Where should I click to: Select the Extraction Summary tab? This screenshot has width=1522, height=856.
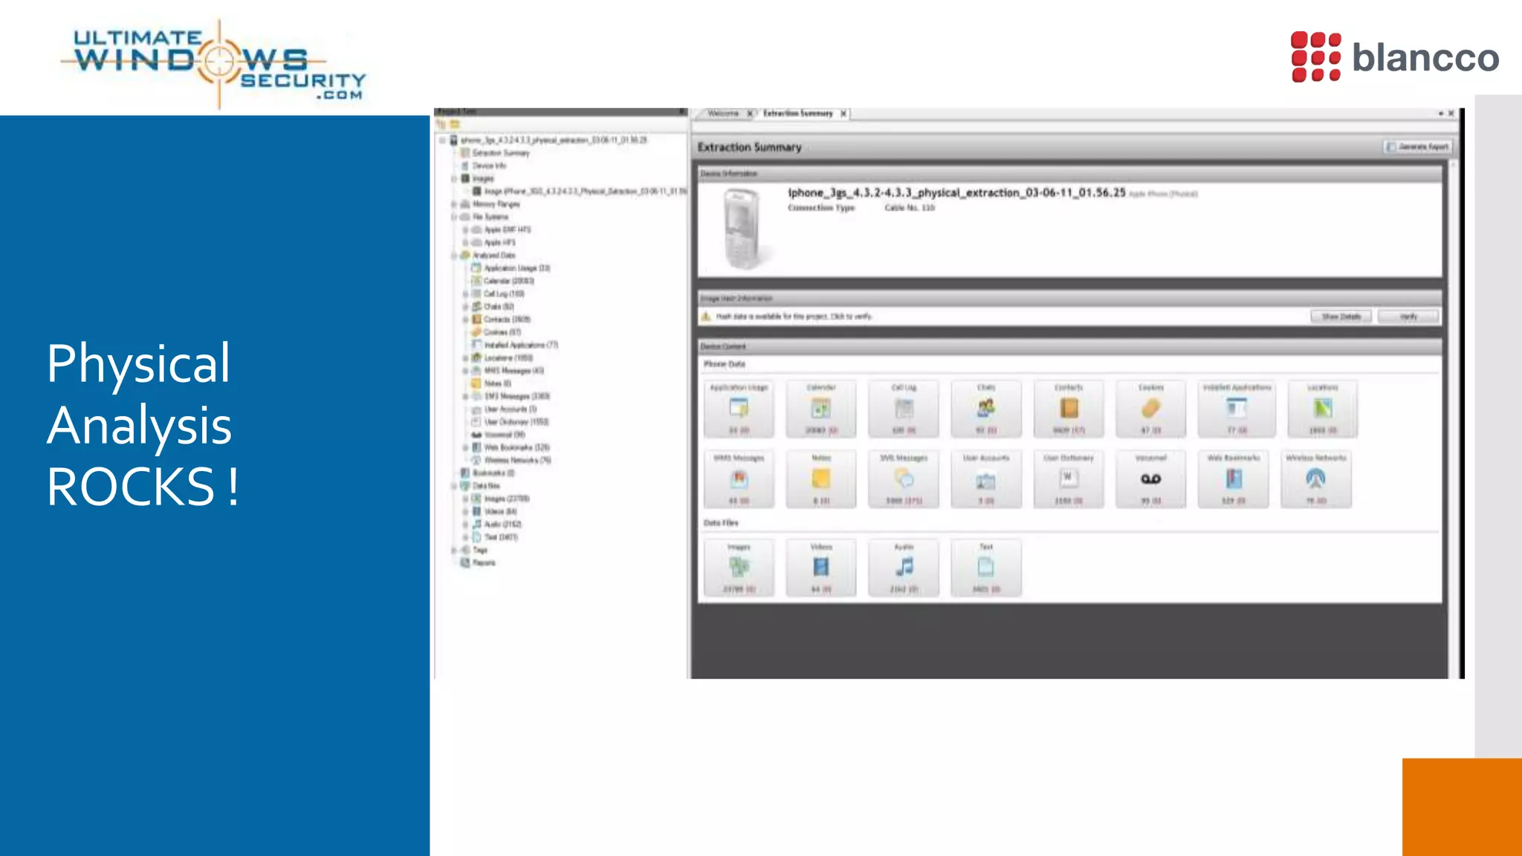tap(797, 114)
